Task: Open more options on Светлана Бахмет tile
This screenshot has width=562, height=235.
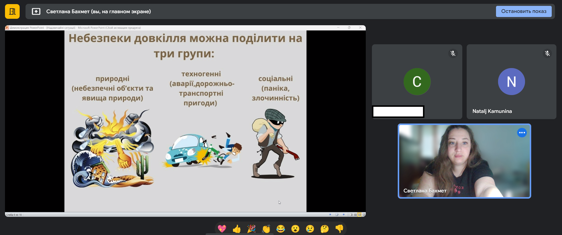Action: [522, 133]
